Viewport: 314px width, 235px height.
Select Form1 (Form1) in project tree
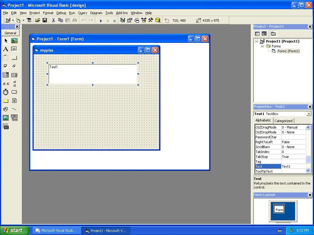pyautogui.click(x=288, y=51)
